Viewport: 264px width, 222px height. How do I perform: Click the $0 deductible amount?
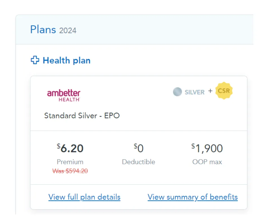pyautogui.click(x=138, y=148)
